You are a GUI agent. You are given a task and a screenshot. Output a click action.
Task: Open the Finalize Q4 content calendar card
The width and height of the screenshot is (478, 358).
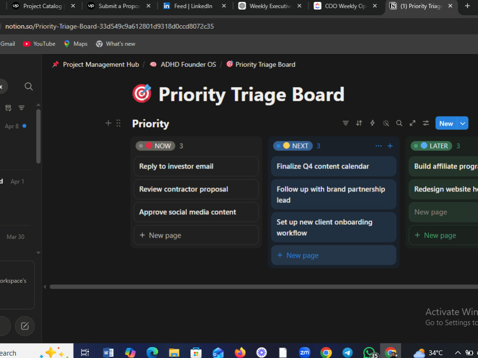tap(334, 166)
